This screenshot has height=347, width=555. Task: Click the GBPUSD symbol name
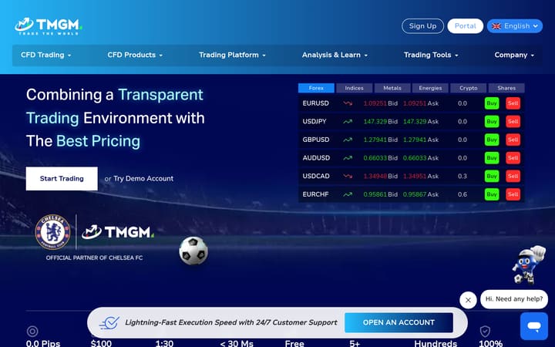coord(316,140)
